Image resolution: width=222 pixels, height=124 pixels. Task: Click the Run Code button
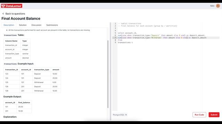click(x=199, y=115)
